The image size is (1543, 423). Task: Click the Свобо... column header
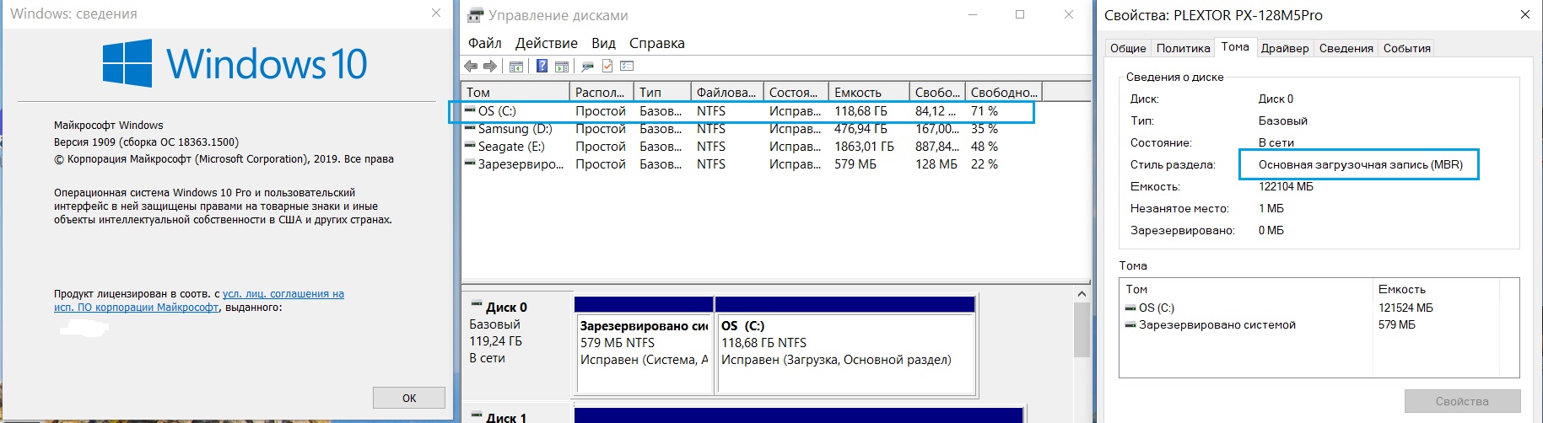937,92
